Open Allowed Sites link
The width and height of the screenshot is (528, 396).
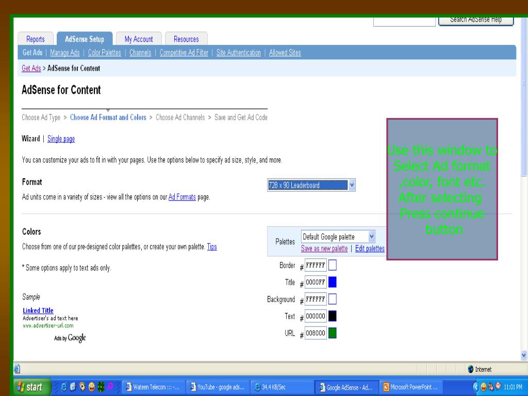[x=285, y=53]
